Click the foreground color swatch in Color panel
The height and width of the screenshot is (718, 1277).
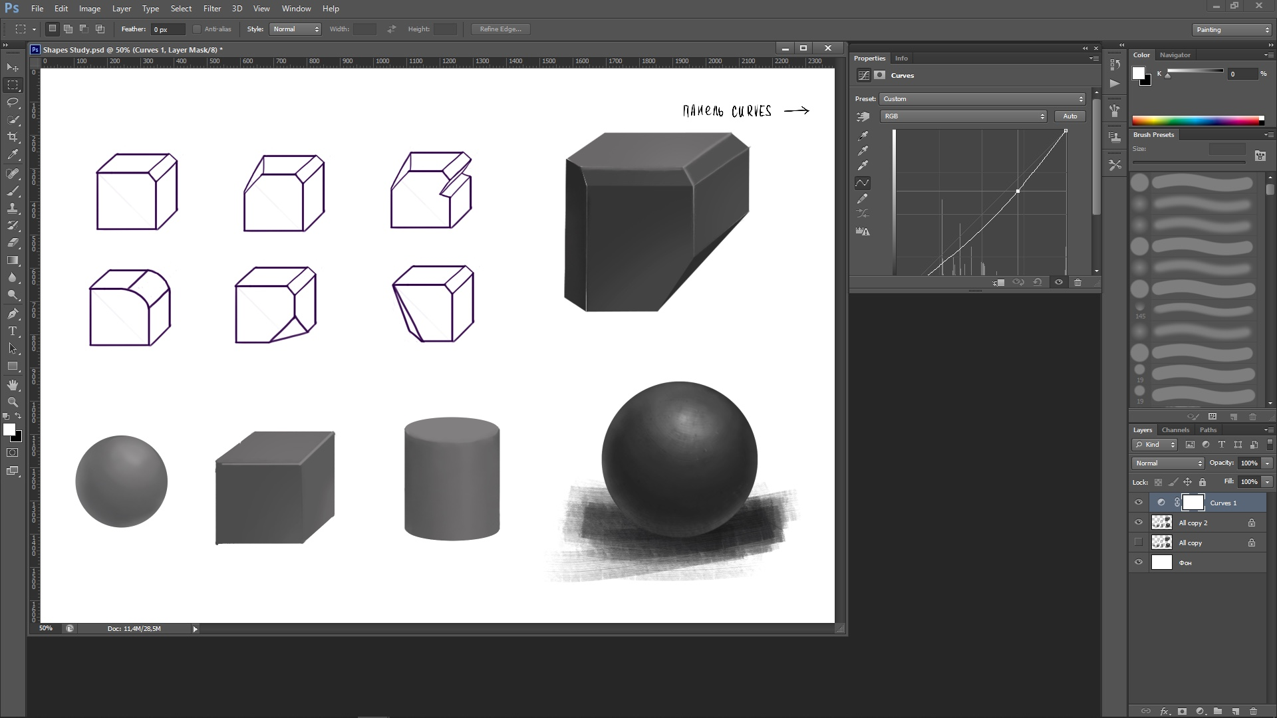pyautogui.click(x=1139, y=72)
